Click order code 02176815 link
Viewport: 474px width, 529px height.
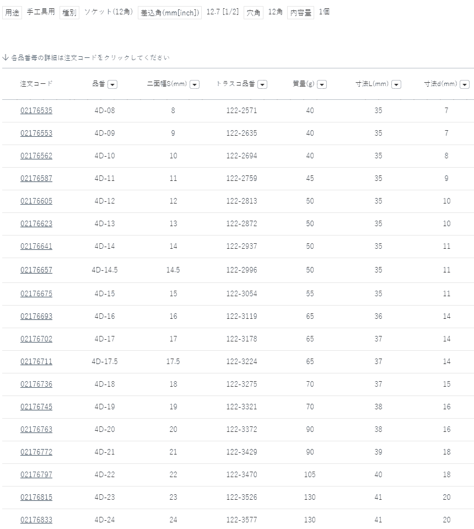(36, 497)
